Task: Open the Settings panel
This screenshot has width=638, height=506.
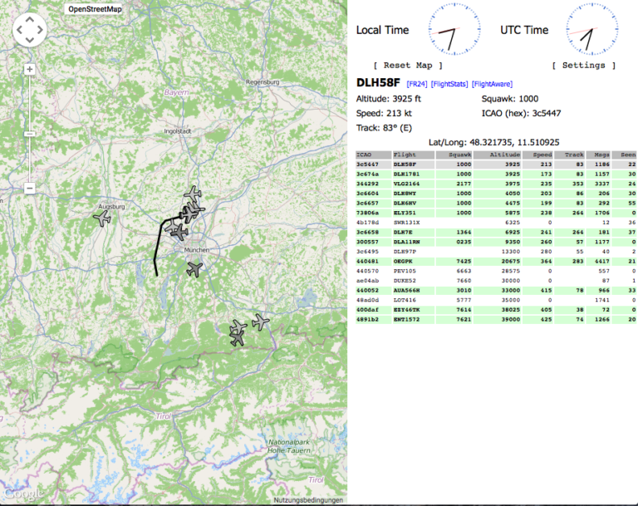Action: coord(584,65)
